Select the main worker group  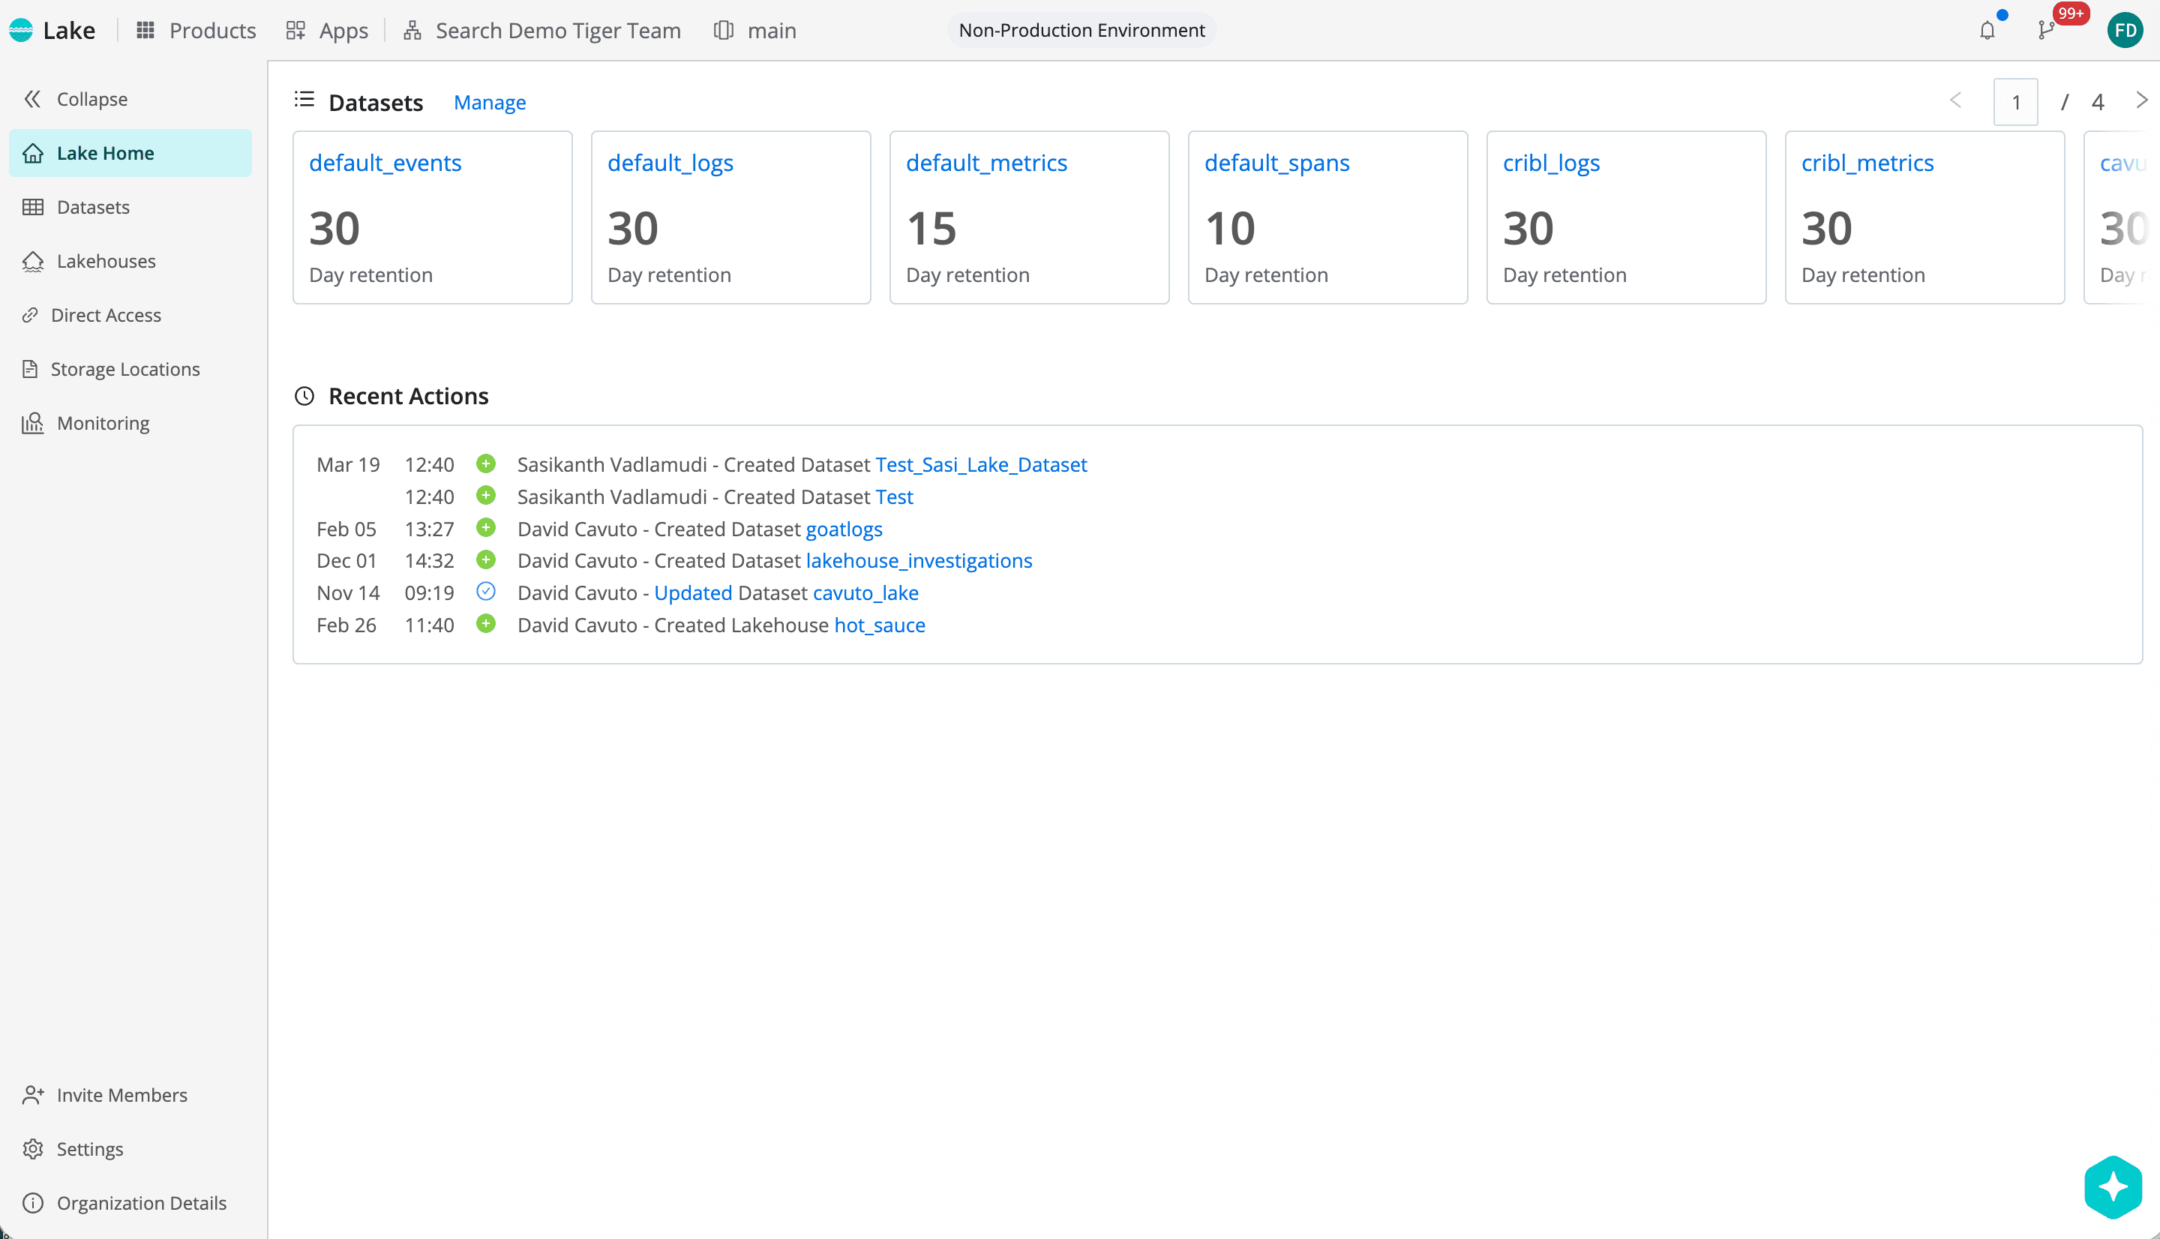[755, 31]
